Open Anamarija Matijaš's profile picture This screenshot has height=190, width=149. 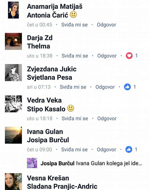(13, 10)
